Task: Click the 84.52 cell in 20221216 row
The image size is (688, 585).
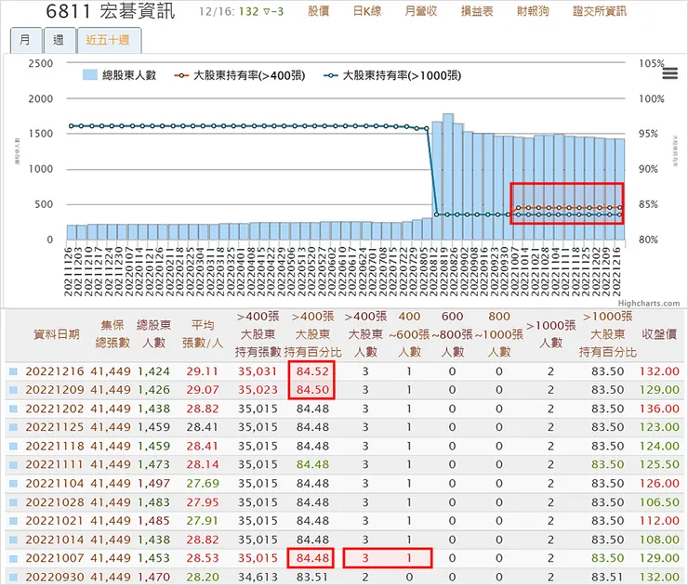Action: pos(312,371)
